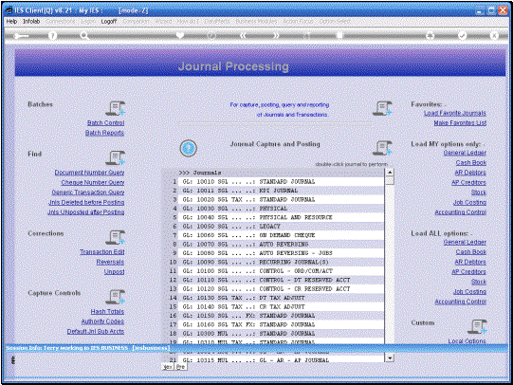Image resolution: width=513 pixels, height=385 pixels.
Task: Open the question mark help toolbar icon
Action: click(x=52, y=35)
